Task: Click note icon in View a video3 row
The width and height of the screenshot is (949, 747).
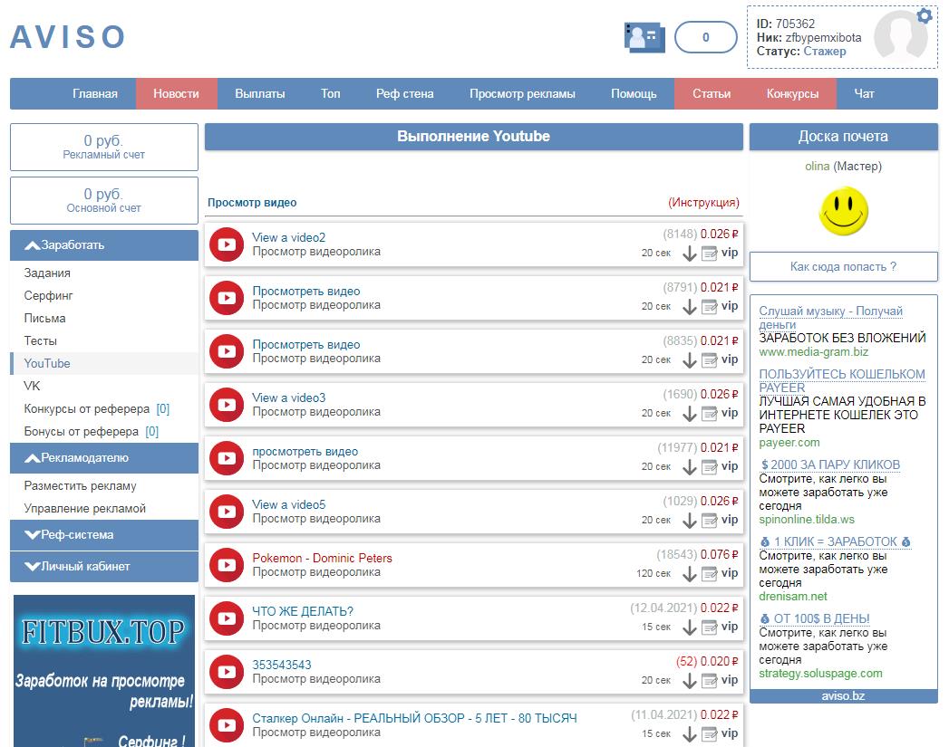Action: tap(710, 414)
